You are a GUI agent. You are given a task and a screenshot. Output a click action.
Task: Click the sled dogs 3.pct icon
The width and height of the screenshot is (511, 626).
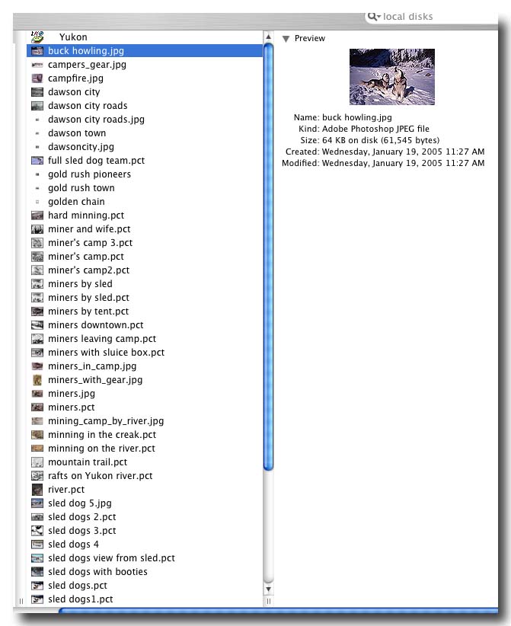(37, 531)
